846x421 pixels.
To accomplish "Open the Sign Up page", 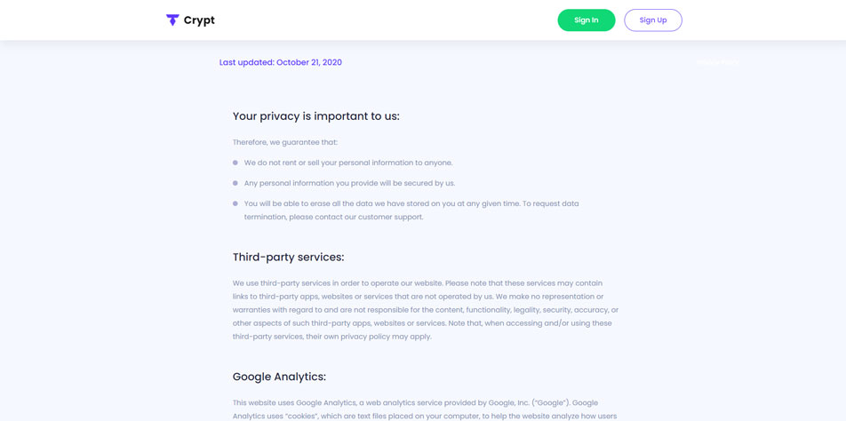I will (652, 20).
